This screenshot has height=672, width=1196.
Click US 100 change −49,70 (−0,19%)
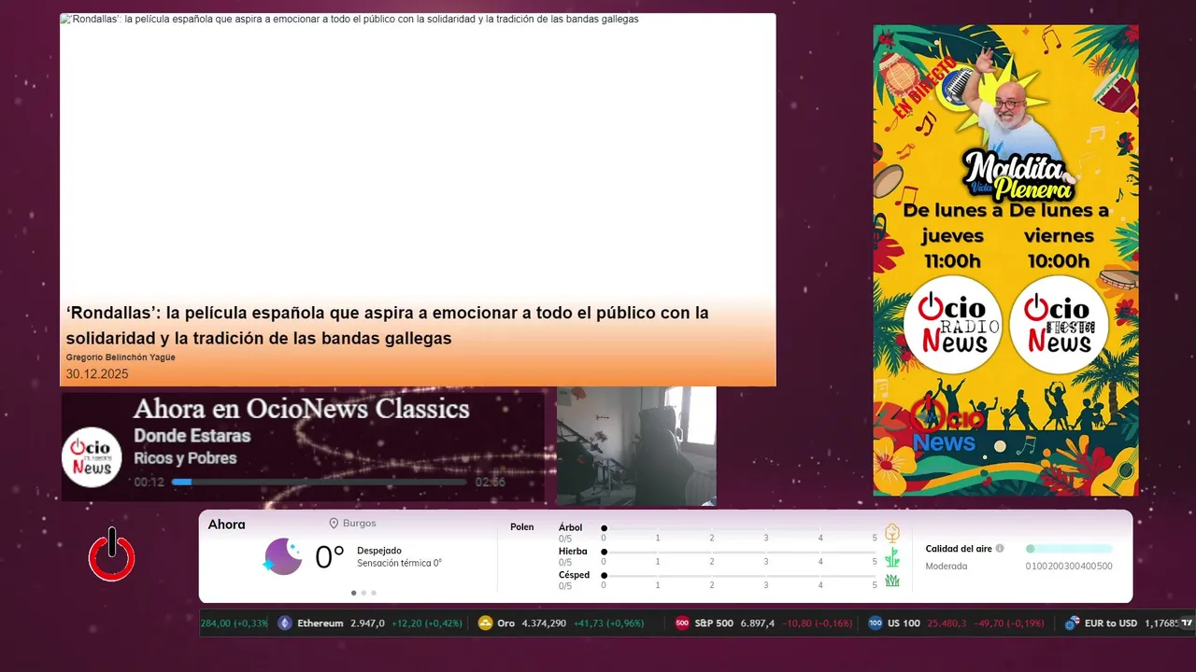(x=1009, y=623)
